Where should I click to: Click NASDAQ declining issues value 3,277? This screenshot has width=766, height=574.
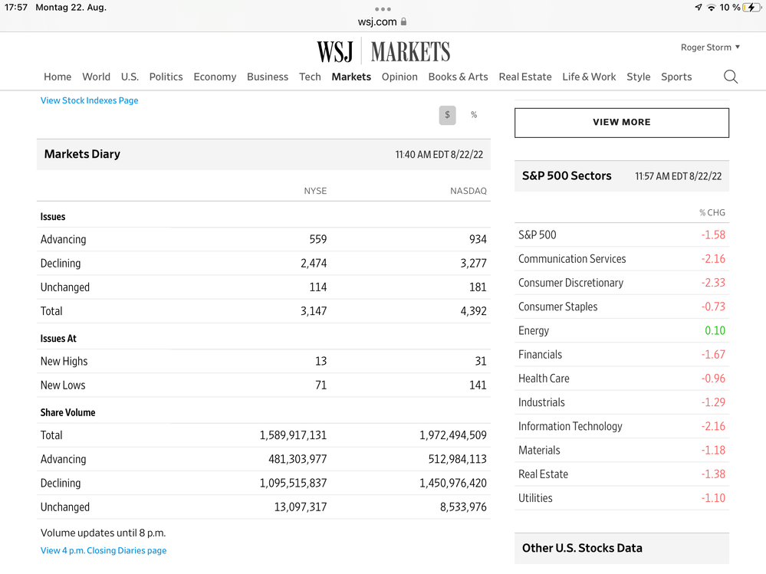click(473, 263)
